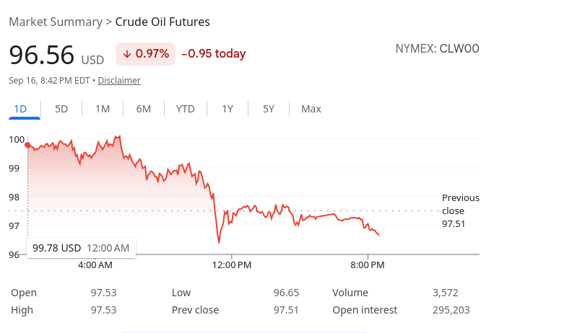Click the Open interest value 295,203
The height and width of the screenshot is (333, 572).
[x=451, y=310]
